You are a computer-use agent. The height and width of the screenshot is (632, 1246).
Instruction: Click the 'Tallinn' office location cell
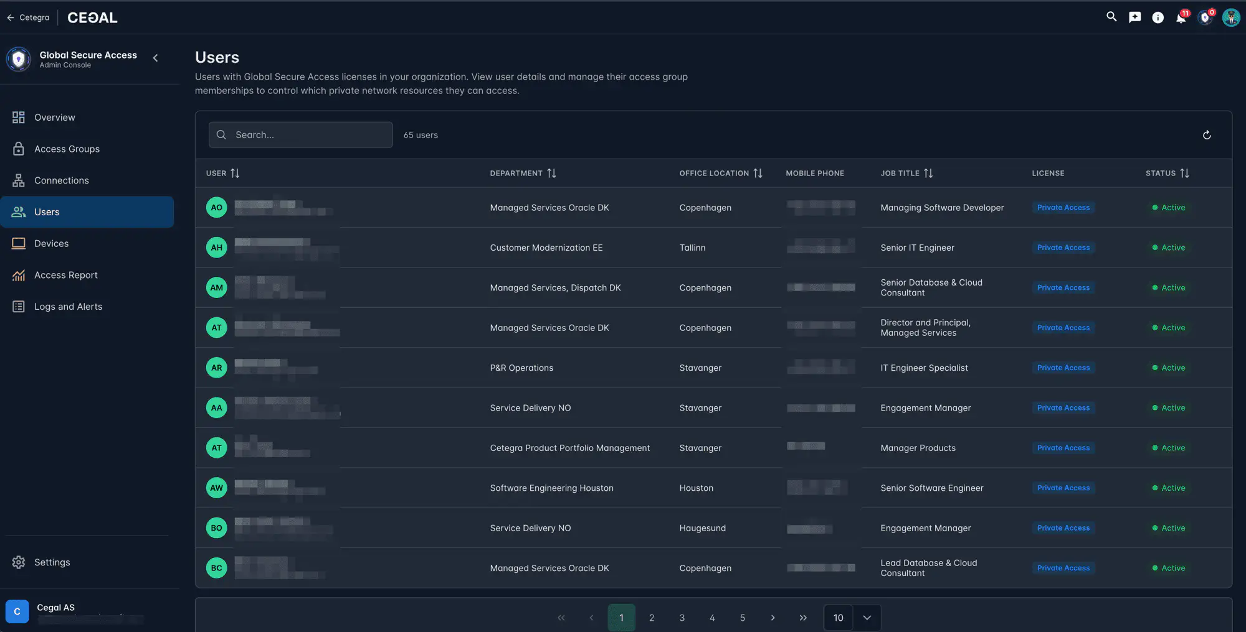click(x=693, y=248)
